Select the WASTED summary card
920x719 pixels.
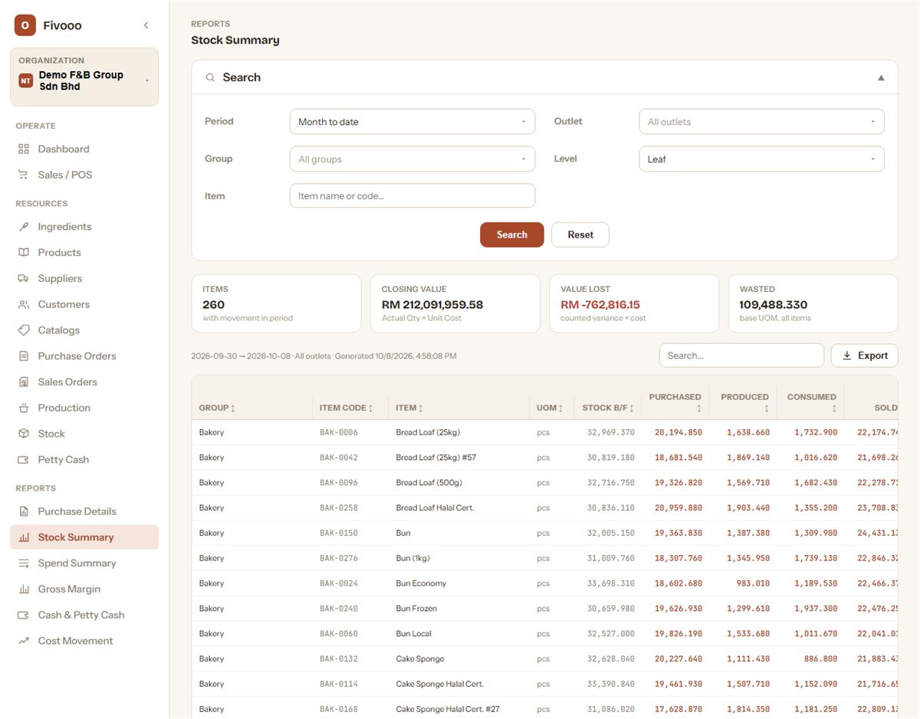pyautogui.click(x=813, y=304)
